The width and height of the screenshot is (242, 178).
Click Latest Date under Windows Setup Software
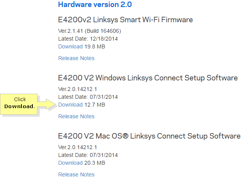[88, 97]
